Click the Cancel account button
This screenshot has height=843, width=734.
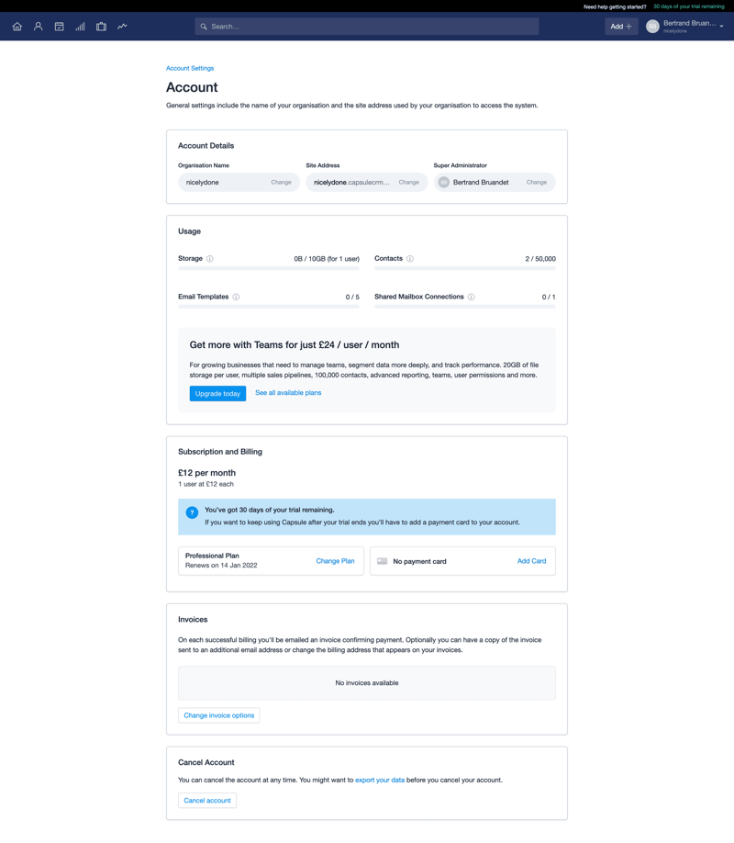click(207, 800)
